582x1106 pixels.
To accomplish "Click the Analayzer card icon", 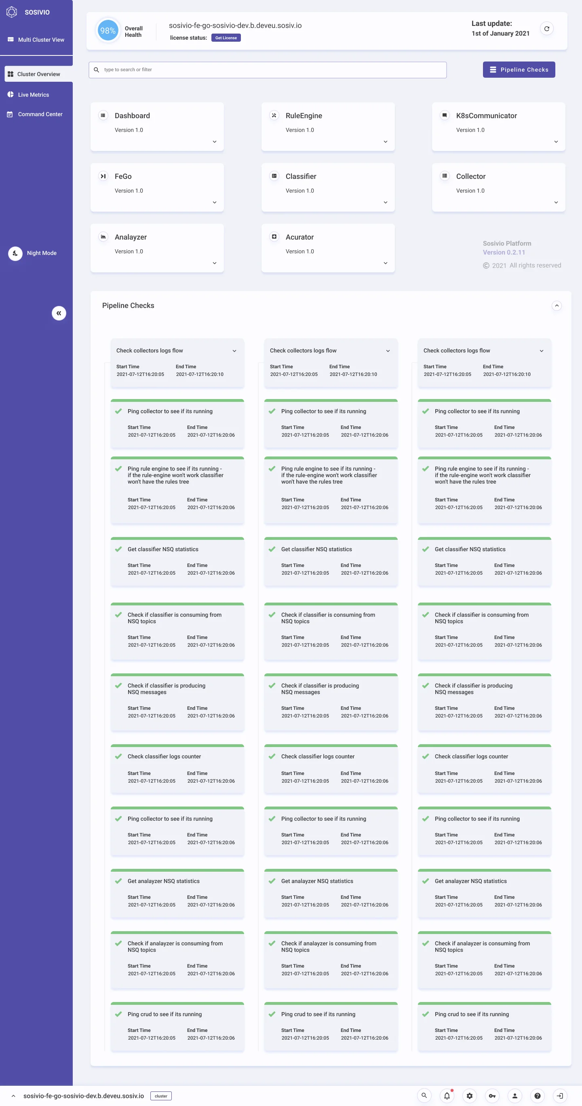I will point(103,237).
